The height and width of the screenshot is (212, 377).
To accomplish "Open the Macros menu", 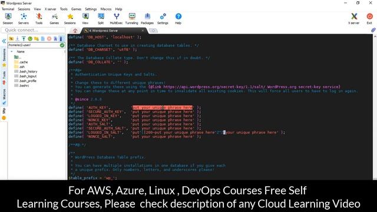I will 106,9.
